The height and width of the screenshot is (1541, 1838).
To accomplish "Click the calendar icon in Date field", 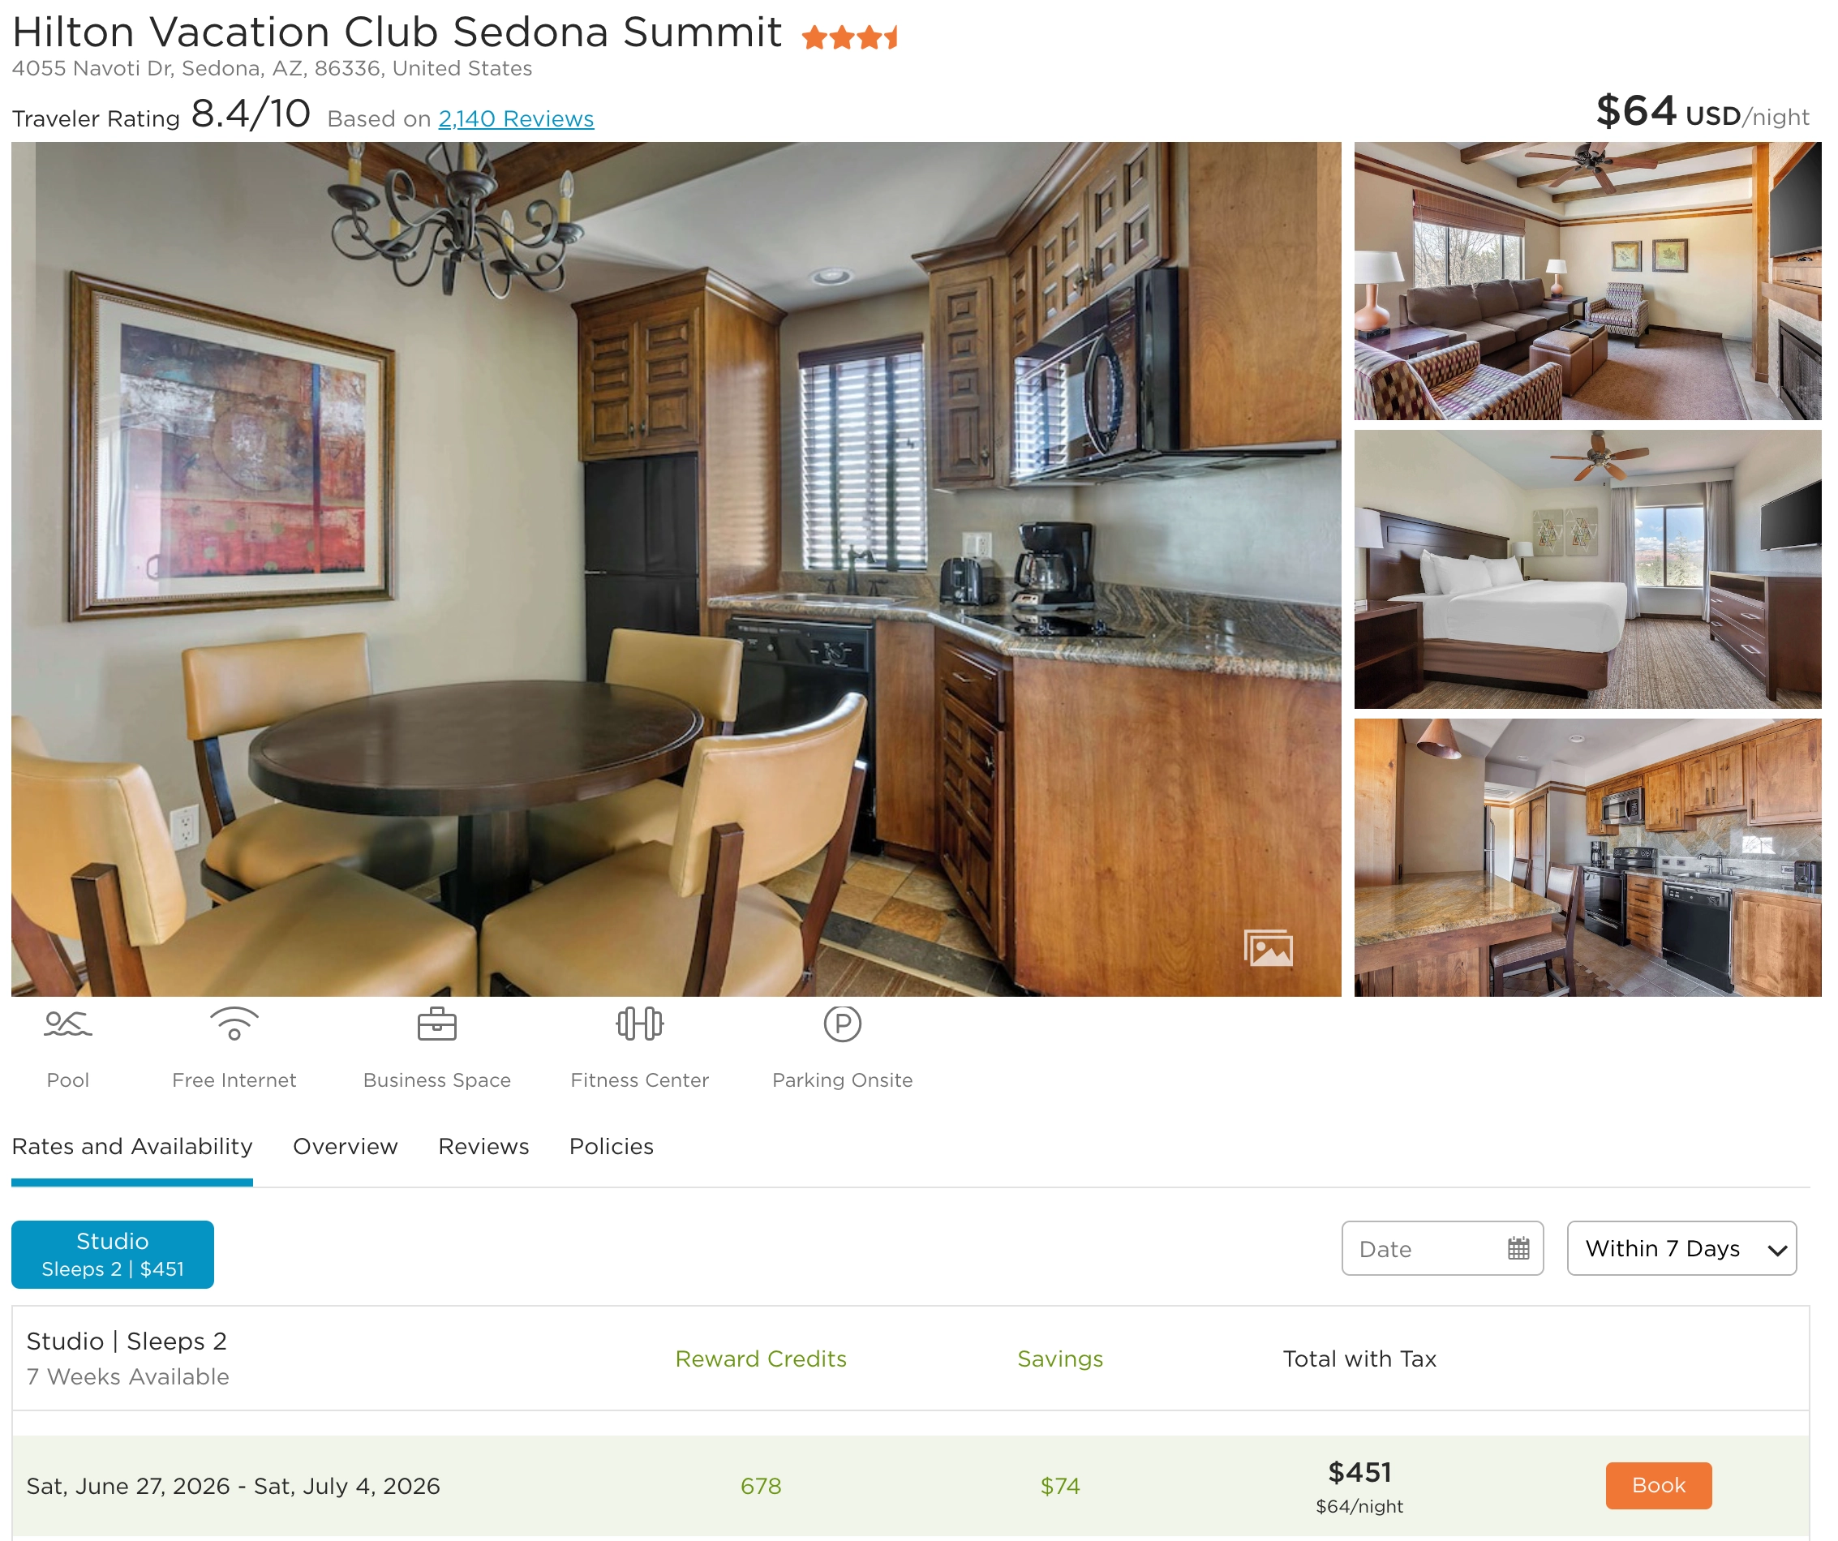I will point(1519,1249).
